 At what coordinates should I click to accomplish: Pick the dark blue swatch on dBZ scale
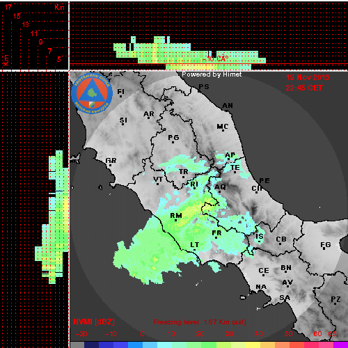pyautogui.click(x=92, y=345)
